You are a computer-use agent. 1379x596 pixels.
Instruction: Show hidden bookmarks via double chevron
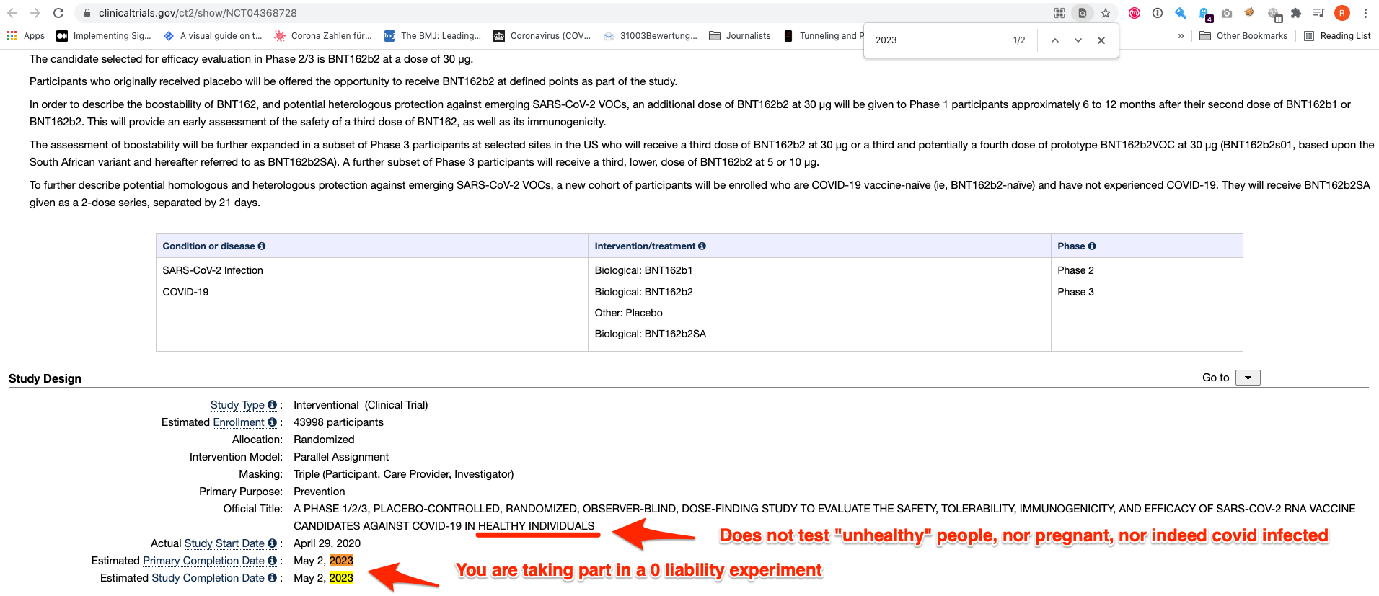click(x=1181, y=36)
